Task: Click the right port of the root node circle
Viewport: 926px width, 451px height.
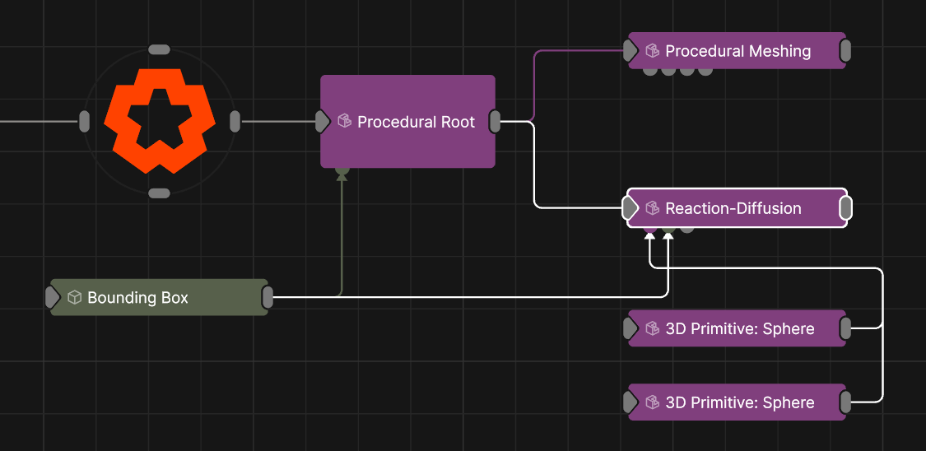Action: [x=235, y=122]
